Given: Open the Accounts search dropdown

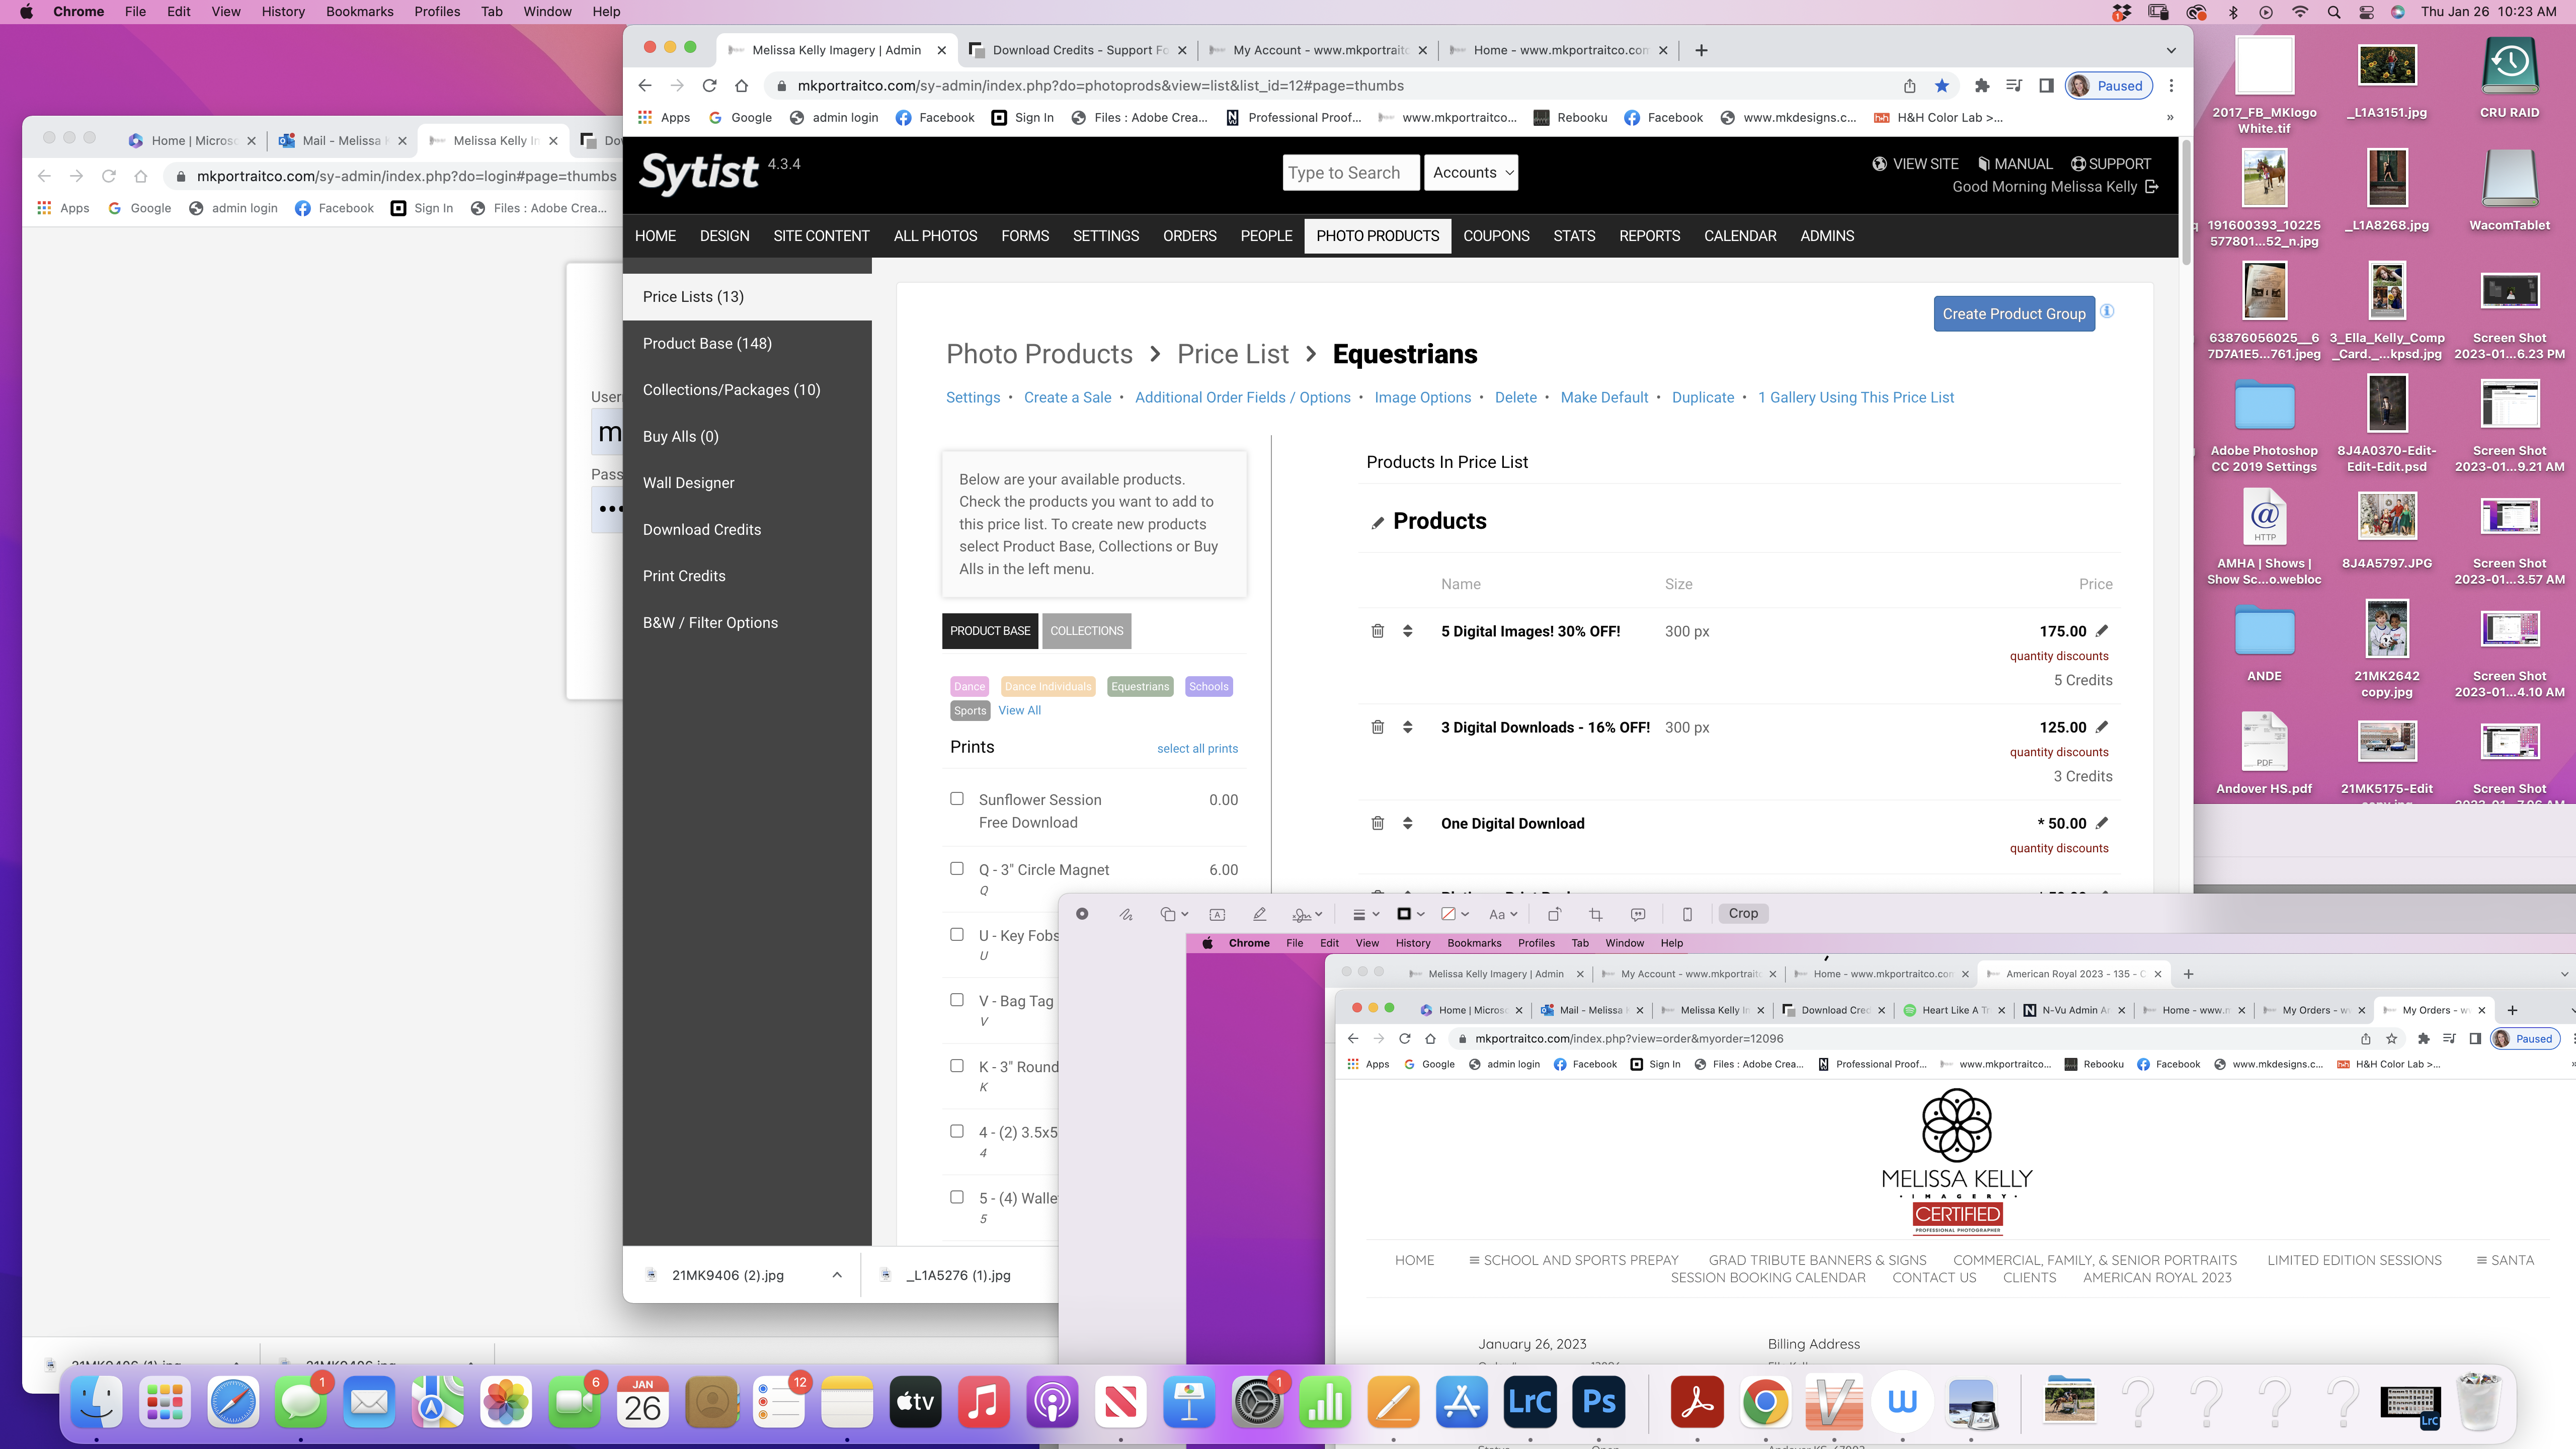Looking at the screenshot, I should click(1472, 172).
